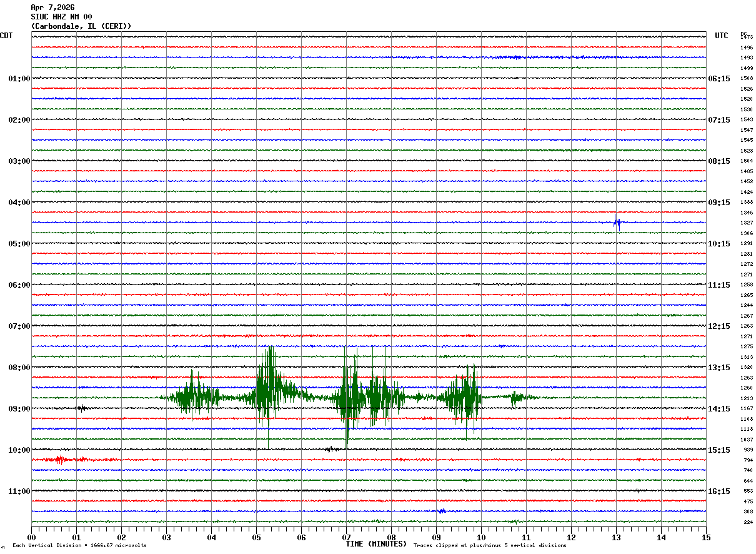Select the DC offset value "1508"
Viewport: 756px width, 554px height.
coord(747,79)
